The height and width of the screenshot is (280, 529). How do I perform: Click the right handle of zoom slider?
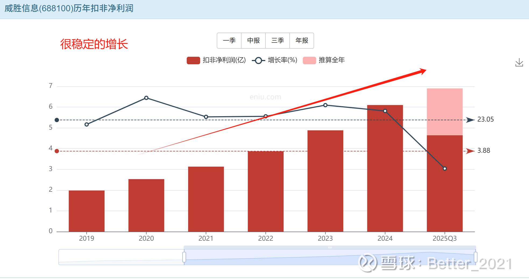click(475, 257)
